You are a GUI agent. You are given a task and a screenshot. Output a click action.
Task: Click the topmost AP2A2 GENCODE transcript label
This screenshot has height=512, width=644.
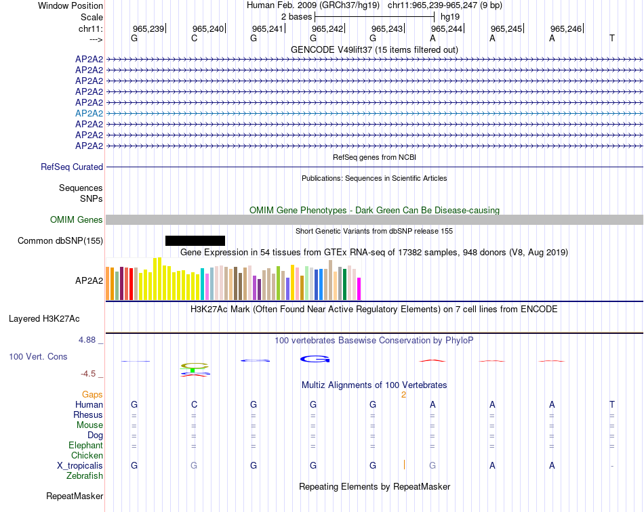click(89, 59)
